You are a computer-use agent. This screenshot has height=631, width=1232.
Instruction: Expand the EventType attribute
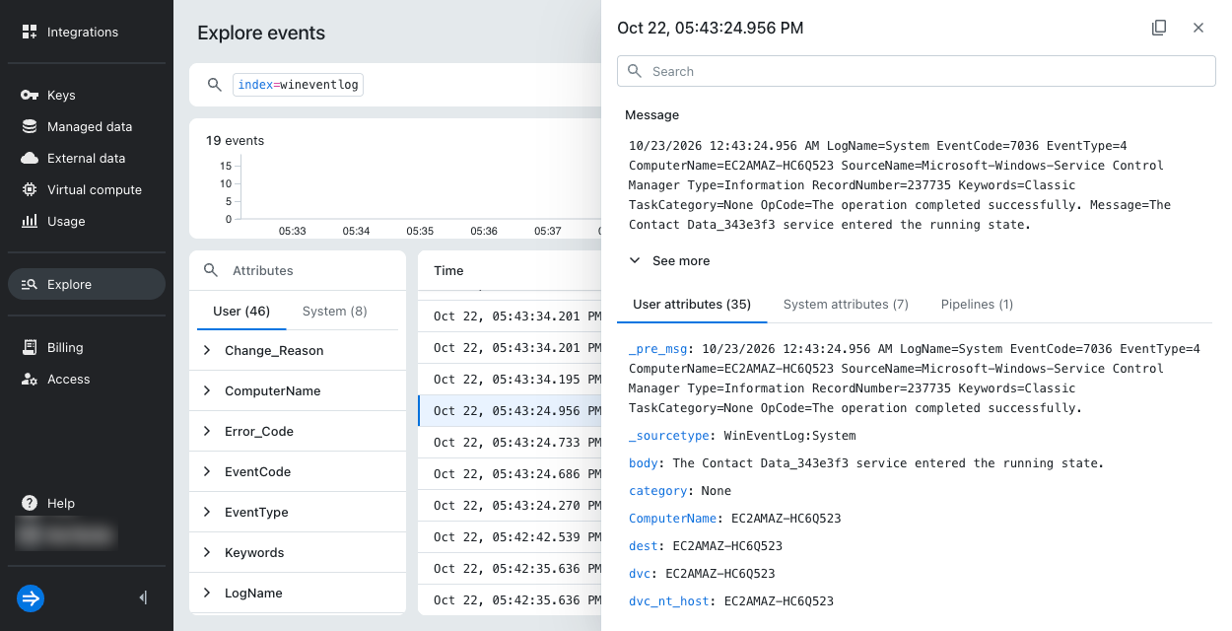point(207,512)
